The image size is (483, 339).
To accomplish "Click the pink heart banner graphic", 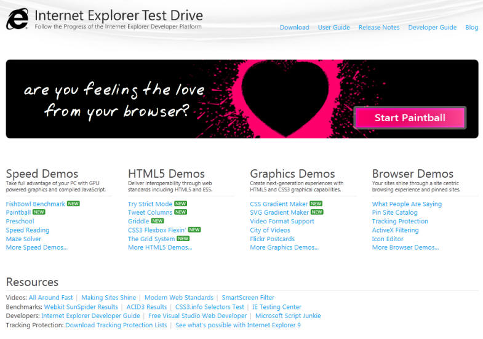I will coord(285,98).
